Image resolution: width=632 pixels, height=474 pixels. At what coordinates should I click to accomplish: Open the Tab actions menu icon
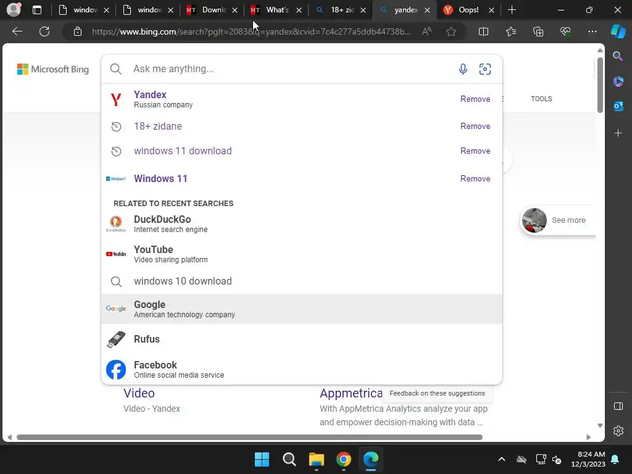36,10
